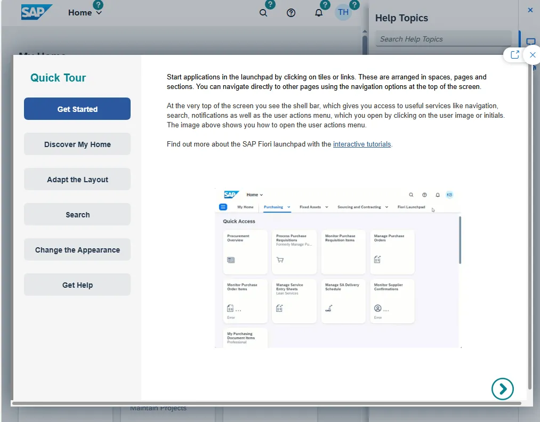Open feedback chat icon in help panel
This screenshot has width=540, height=422.
point(531,42)
